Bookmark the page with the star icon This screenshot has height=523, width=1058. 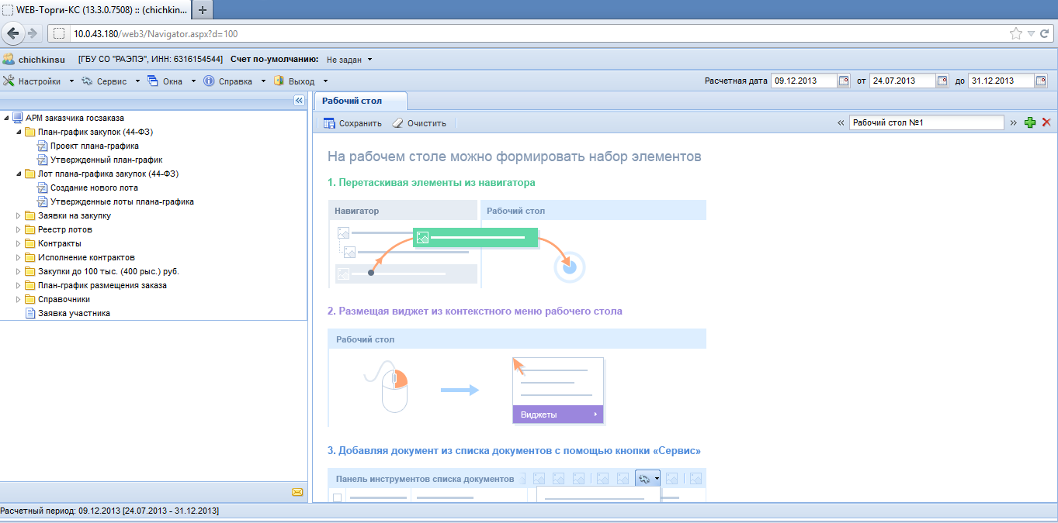click(1015, 33)
